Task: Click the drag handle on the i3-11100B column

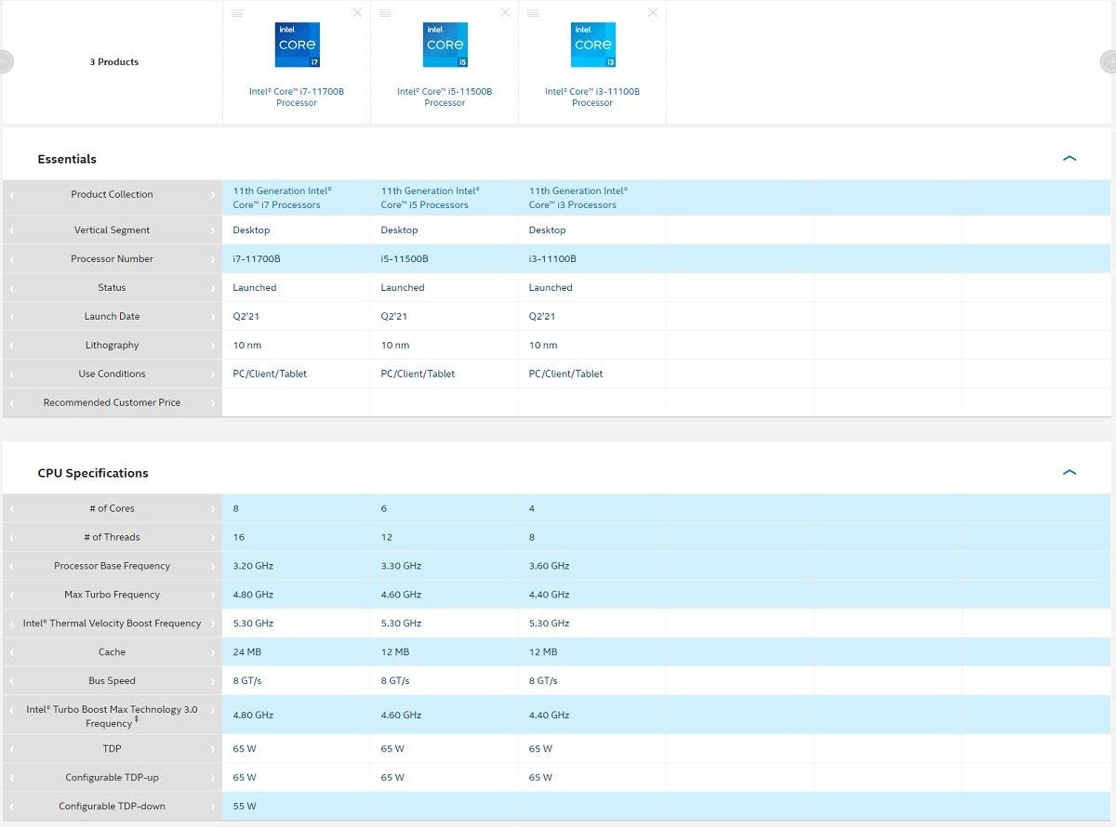Action: tap(533, 13)
